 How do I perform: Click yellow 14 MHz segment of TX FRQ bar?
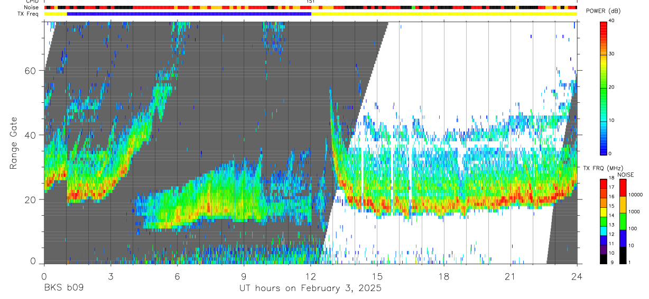[603, 213]
